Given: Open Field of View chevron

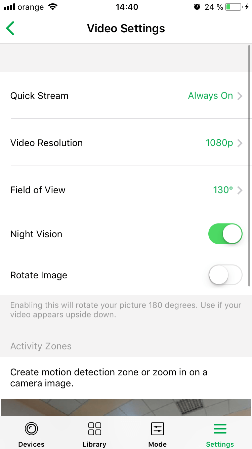Looking at the screenshot, I should tap(240, 190).
